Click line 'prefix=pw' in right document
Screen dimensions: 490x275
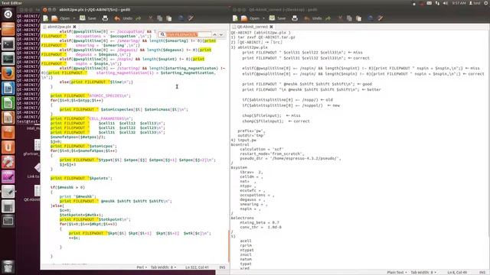pos(251,131)
